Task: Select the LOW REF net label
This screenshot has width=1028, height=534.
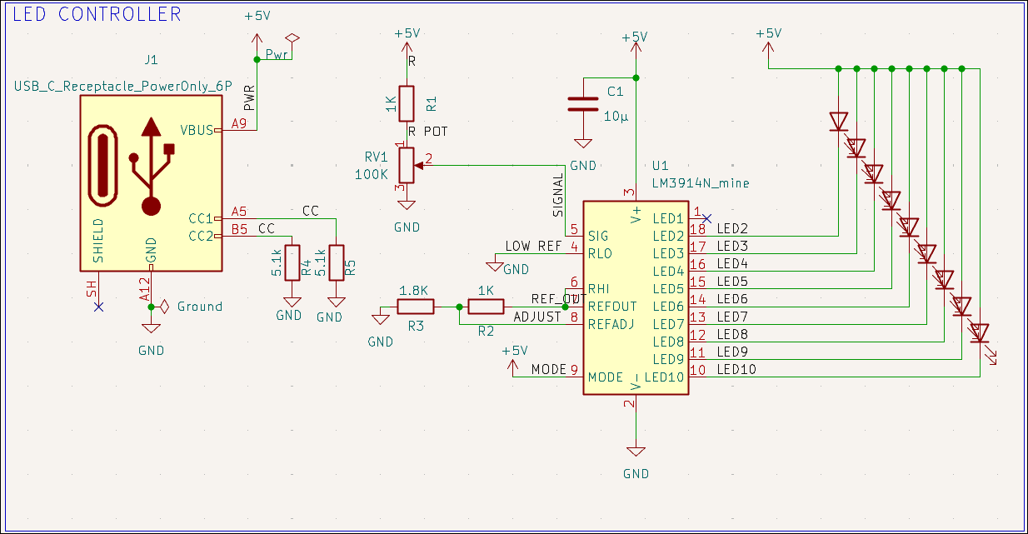Action: pos(533,246)
